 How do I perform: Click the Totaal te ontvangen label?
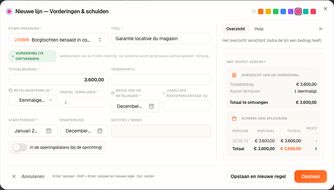point(249,102)
